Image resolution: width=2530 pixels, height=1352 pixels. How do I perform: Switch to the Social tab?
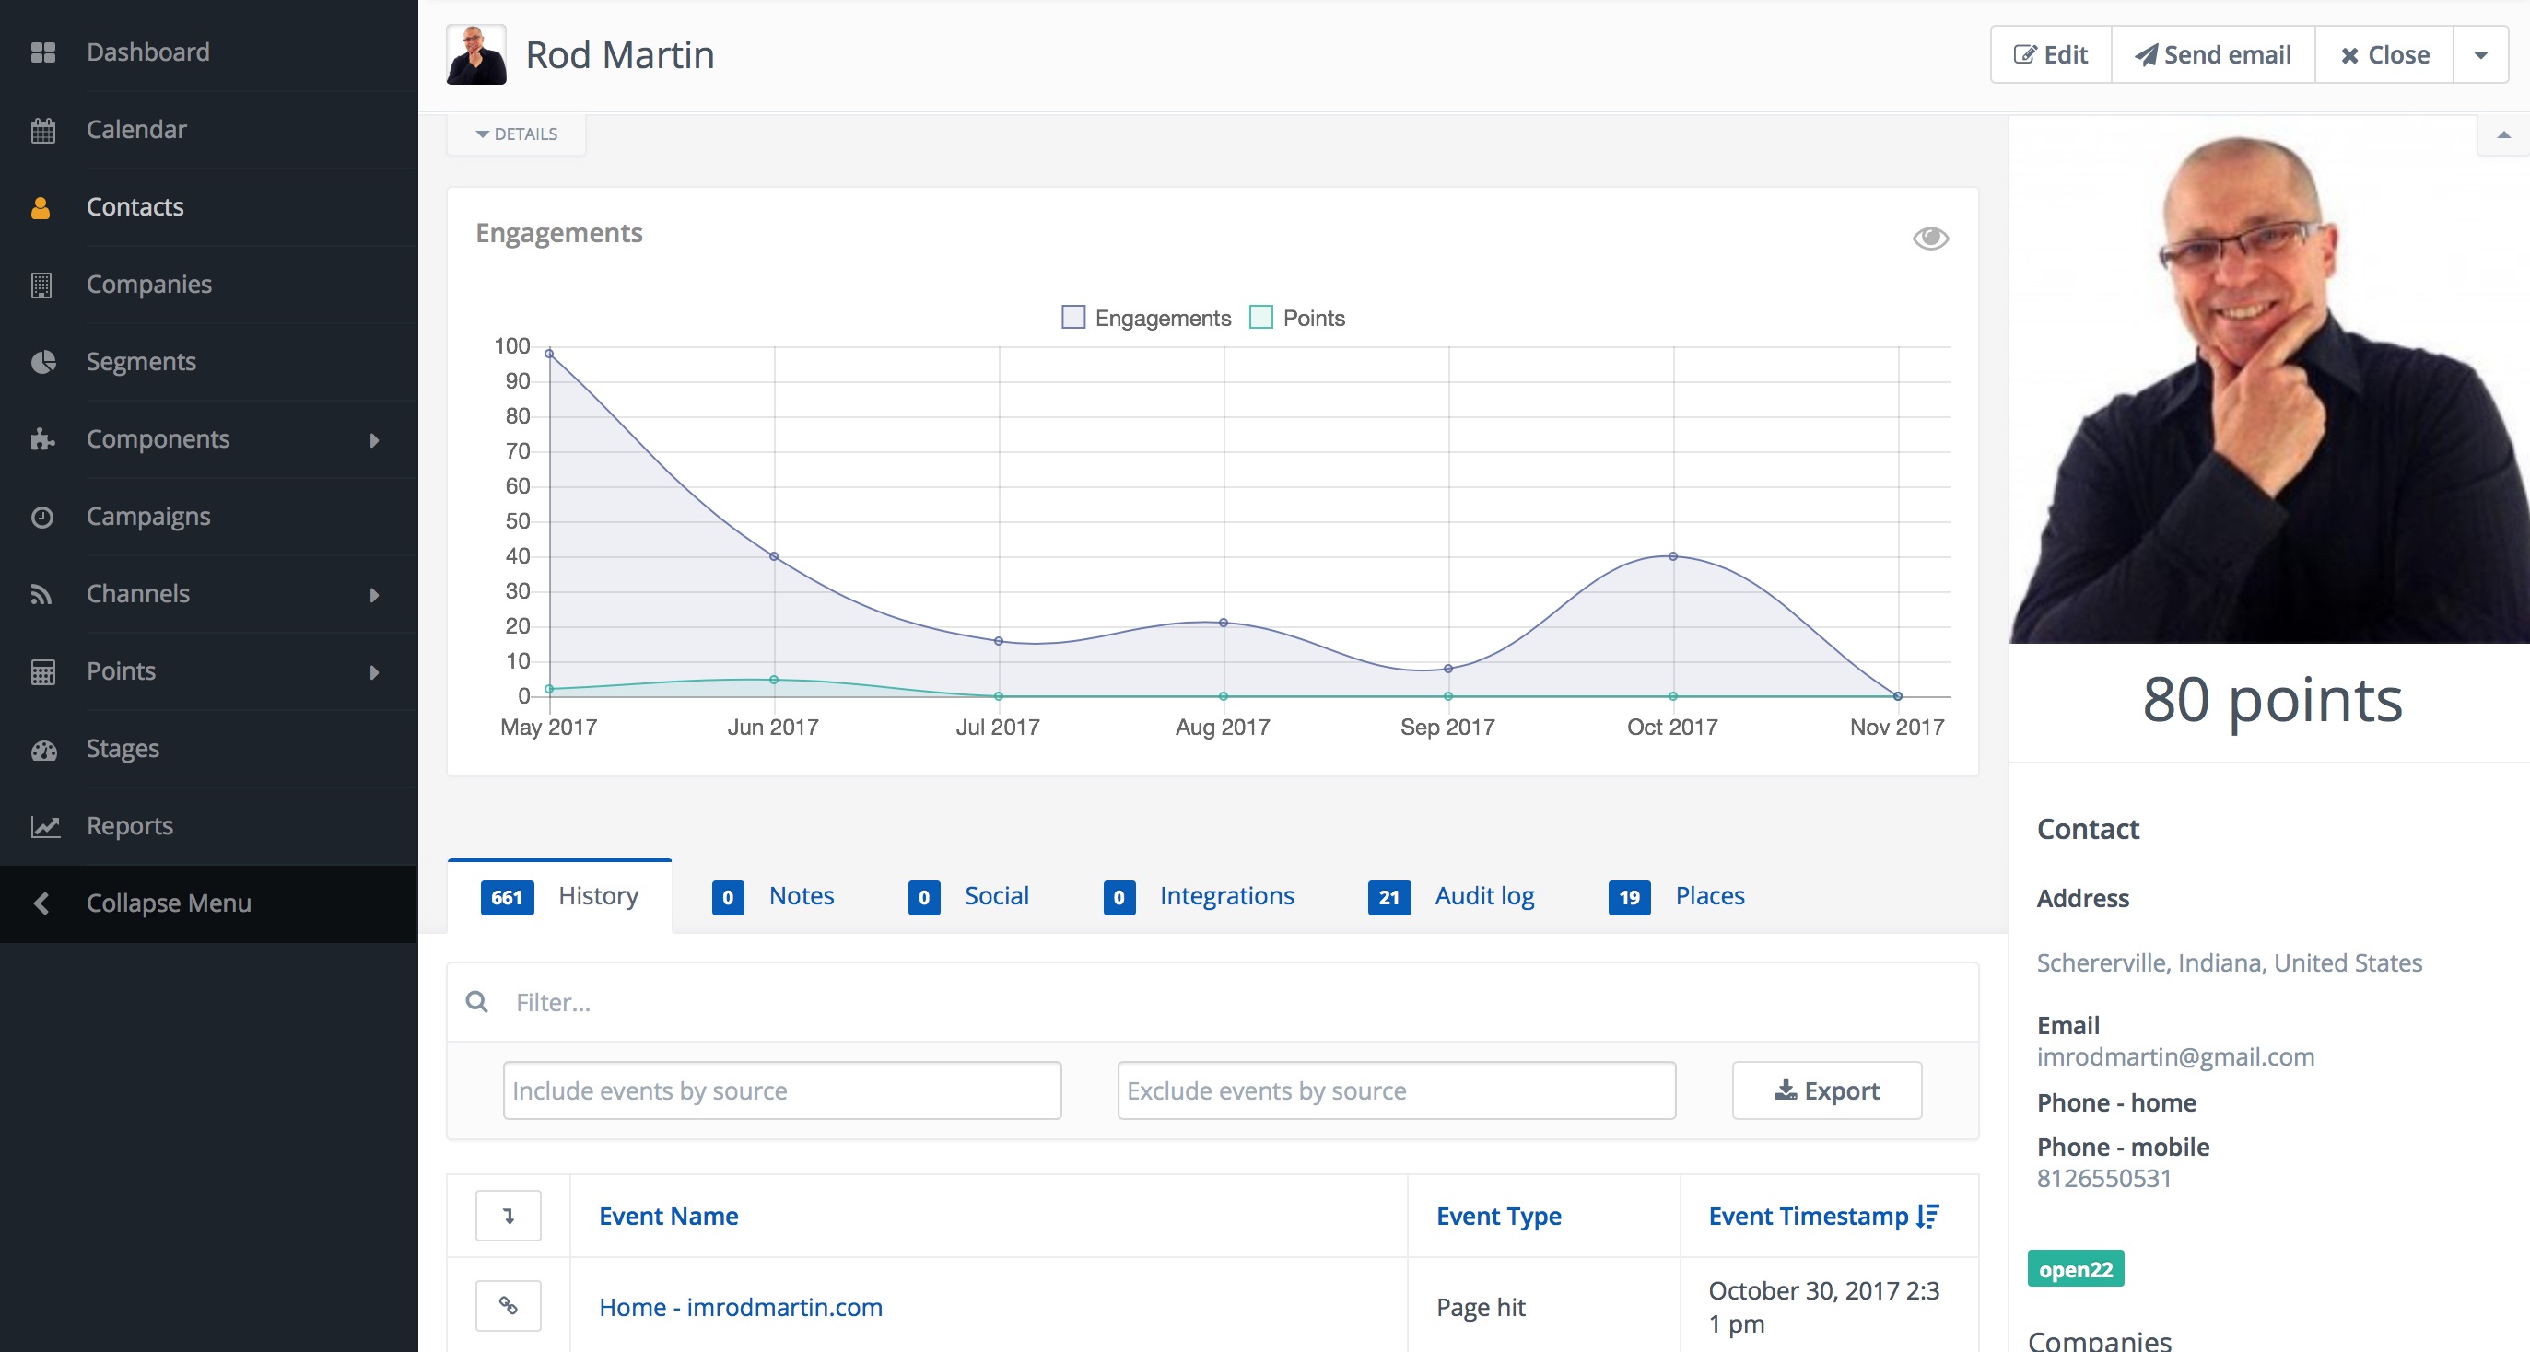(x=969, y=895)
